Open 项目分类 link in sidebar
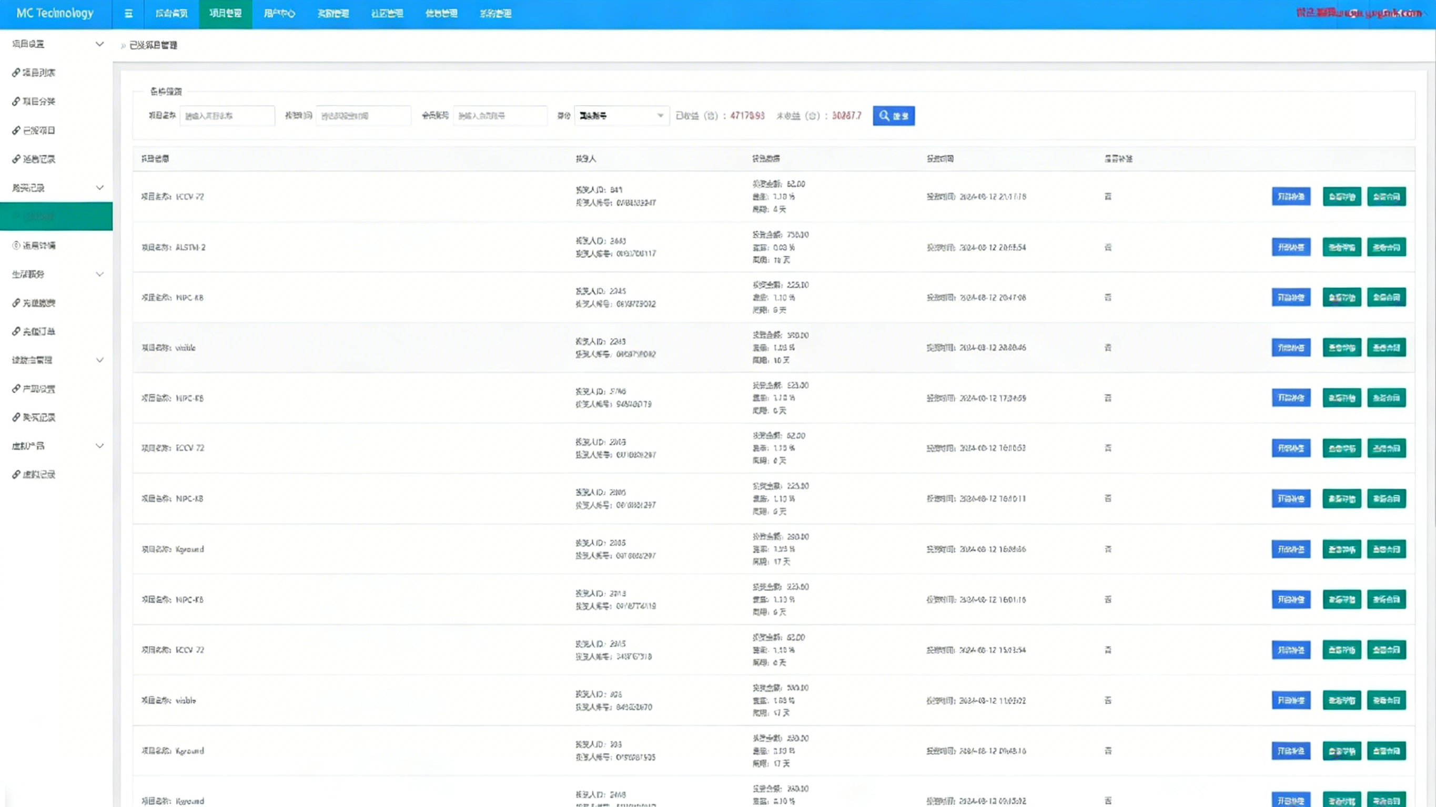Viewport: 1436px width, 807px height. tap(38, 101)
